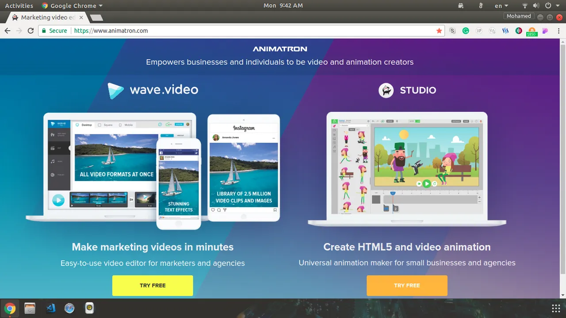This screenshot has height=318, width=566.
Task: Close the Marketing video tab
Action: point(81,18)
